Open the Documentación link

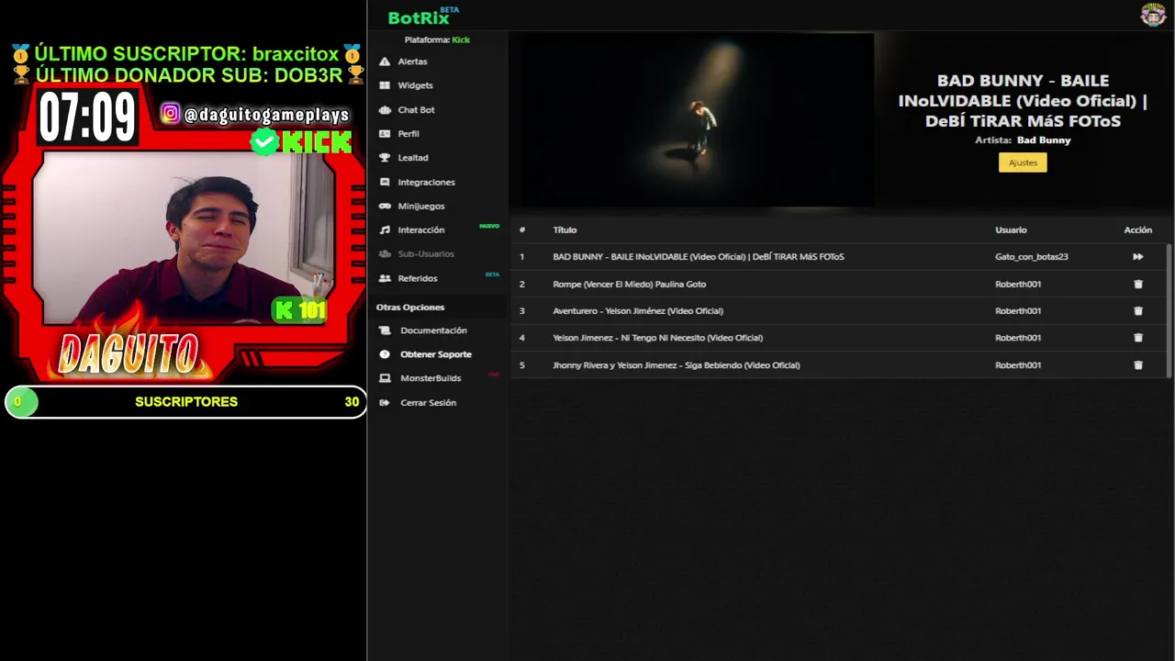coord(433,330)
